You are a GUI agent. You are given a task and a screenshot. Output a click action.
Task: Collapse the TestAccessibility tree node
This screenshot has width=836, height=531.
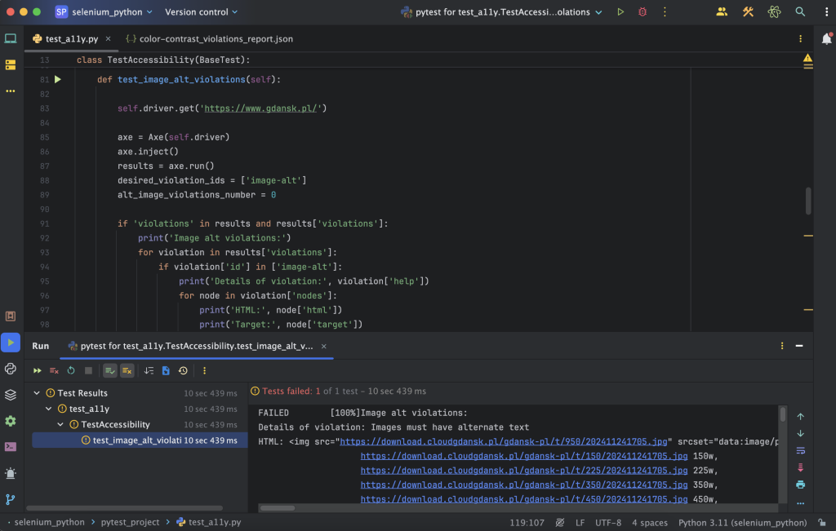click(60, 424)
